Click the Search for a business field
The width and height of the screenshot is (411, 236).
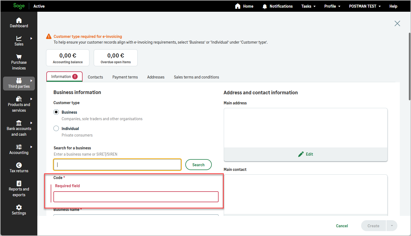click(x=117, y=165)
